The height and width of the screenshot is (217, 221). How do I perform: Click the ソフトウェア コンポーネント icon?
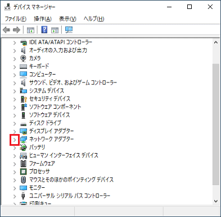pos(24,107)
